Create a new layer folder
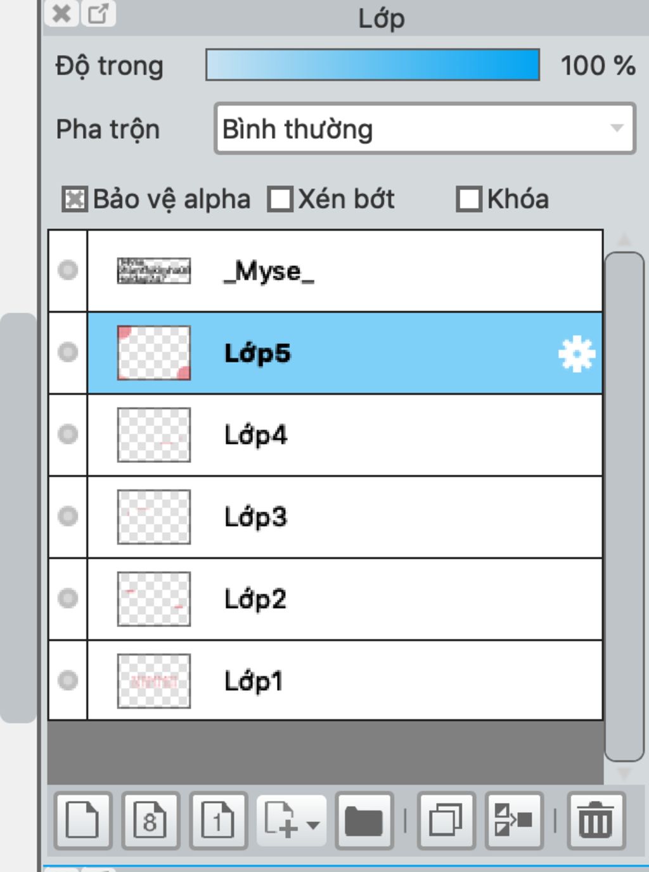The image size is (649, 872). click(364, 820)
